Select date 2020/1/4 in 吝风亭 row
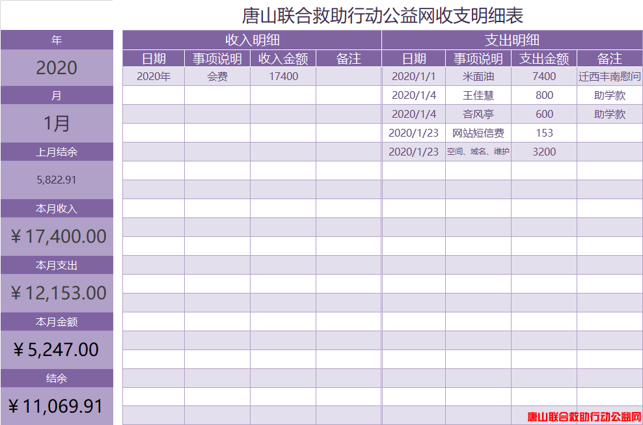This screenshot has height=425, width=643. [414, 114]
